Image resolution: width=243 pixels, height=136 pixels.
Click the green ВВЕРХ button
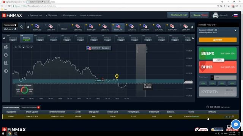[218, 53]
